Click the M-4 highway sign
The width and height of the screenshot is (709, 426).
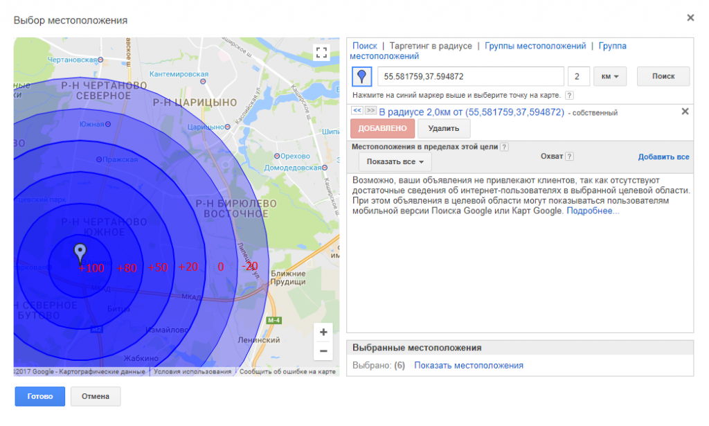point(273,321)
